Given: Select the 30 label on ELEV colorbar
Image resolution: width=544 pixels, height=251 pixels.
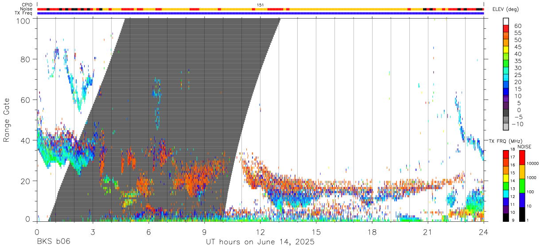Looking at the screenshot, I should click(x=518, y=68).
